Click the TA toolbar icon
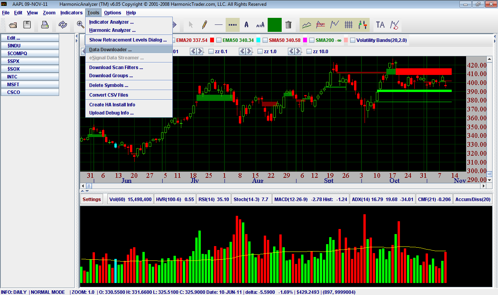Viewport: 498px width, 295px height. point(380,25)
